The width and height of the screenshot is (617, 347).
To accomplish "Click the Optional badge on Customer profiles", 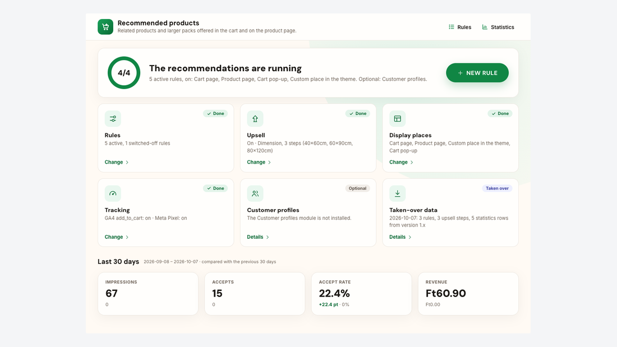I will coord(357,188).
